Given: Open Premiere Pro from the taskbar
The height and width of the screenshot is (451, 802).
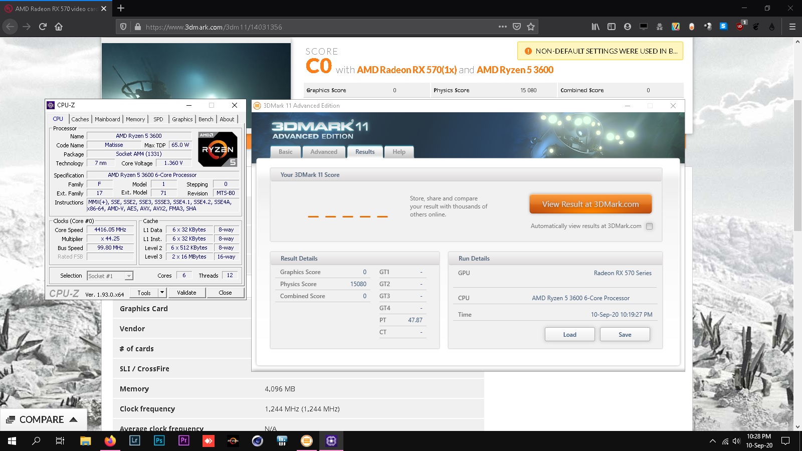Looking at the screenshot, I should point(183,441).
